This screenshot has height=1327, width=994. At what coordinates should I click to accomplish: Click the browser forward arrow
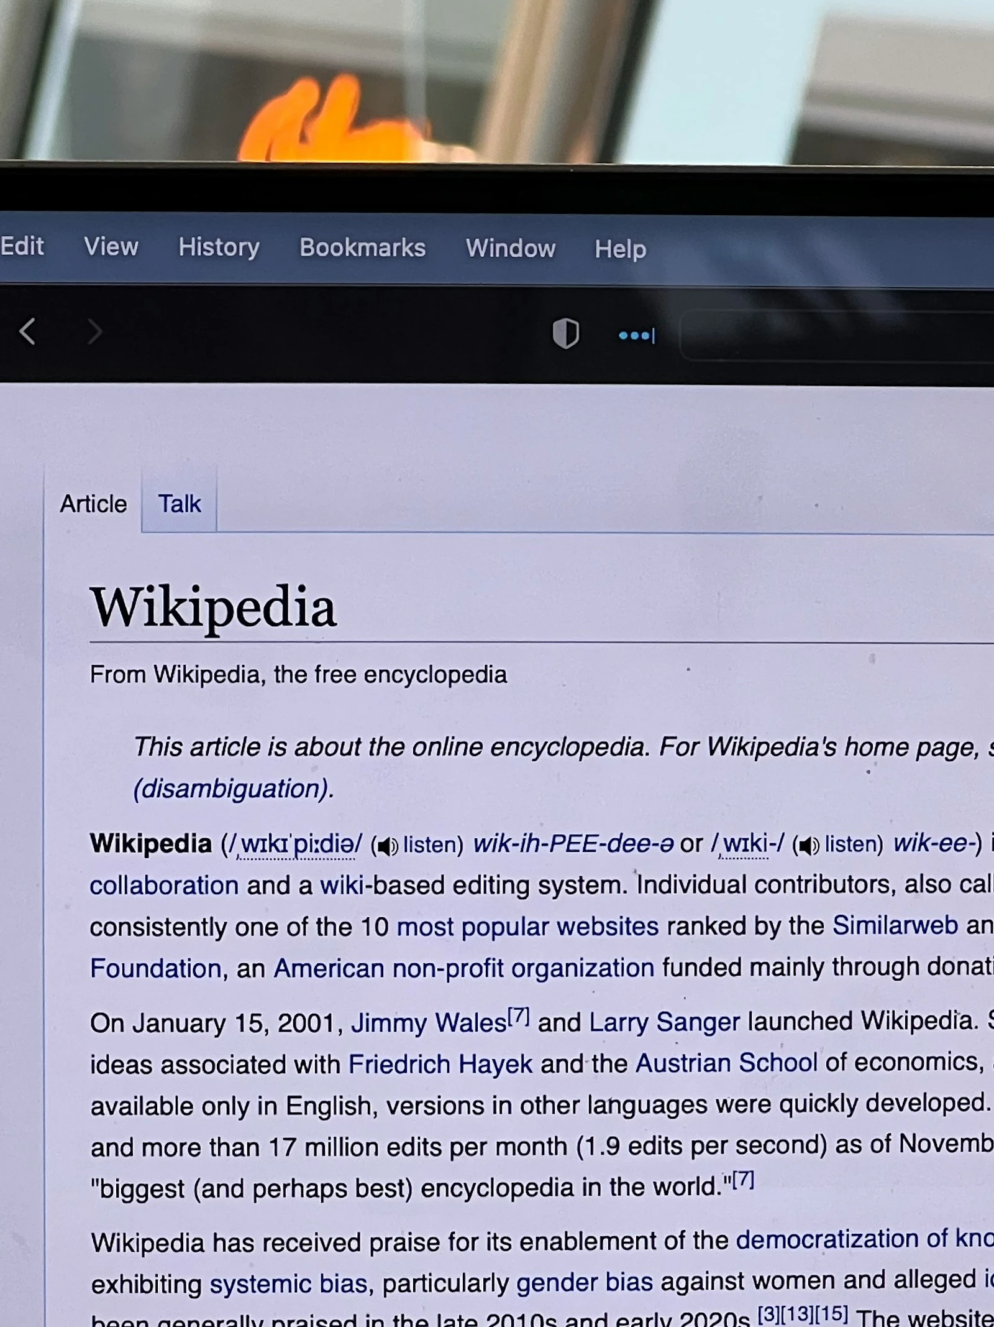(94, 331)
